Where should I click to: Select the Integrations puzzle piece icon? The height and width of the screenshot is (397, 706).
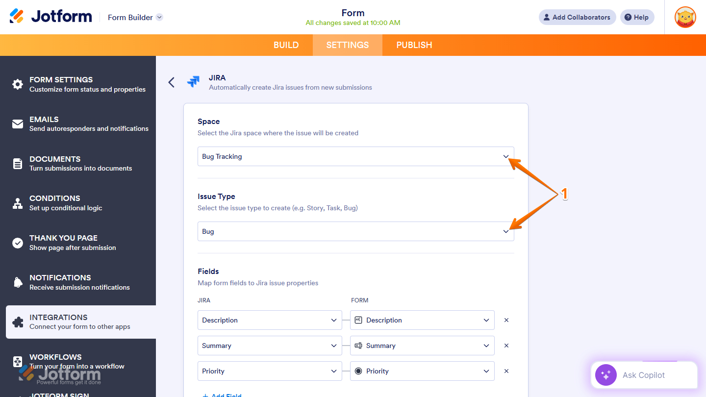[18, 322]
